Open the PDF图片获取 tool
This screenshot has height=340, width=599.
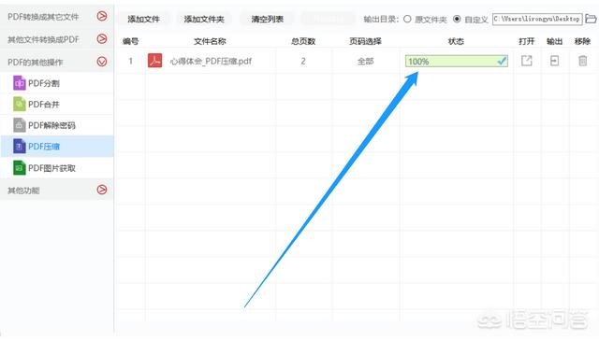point(57,168)
